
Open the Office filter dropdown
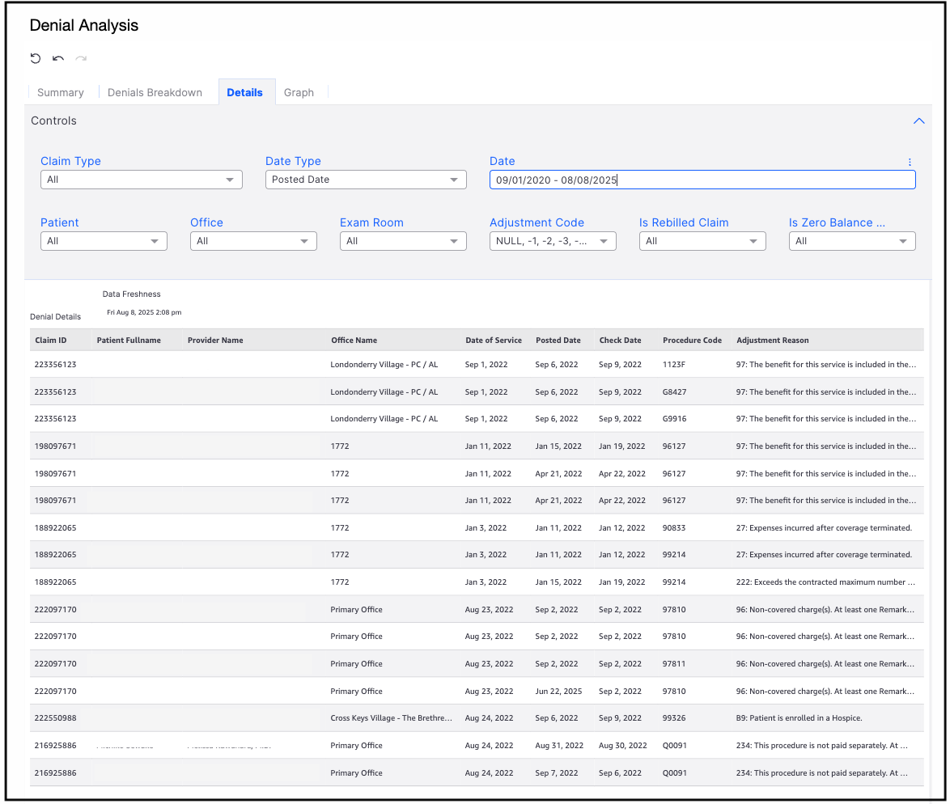click(253, 241)
